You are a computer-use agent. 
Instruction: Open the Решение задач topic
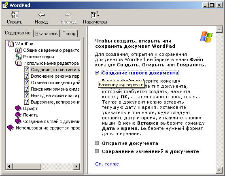tap(38, 57)
